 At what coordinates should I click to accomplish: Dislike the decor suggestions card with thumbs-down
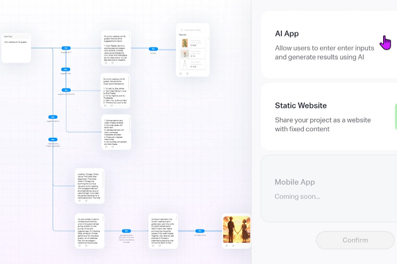112,63
